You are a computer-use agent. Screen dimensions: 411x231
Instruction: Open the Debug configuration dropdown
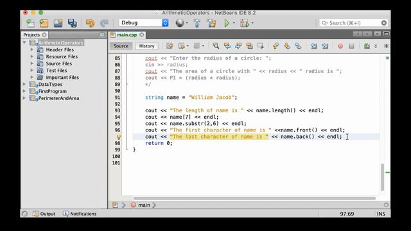pos(144,23)
